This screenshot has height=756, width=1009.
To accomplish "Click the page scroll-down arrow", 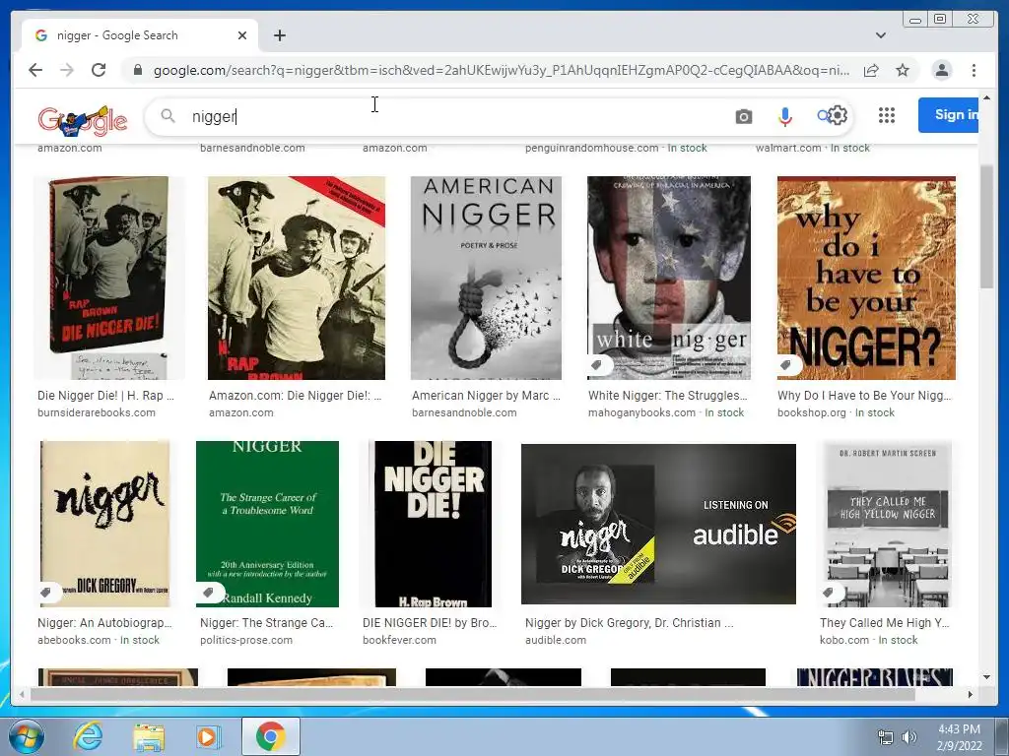I will pyautogui.click(x=986, y=677).
